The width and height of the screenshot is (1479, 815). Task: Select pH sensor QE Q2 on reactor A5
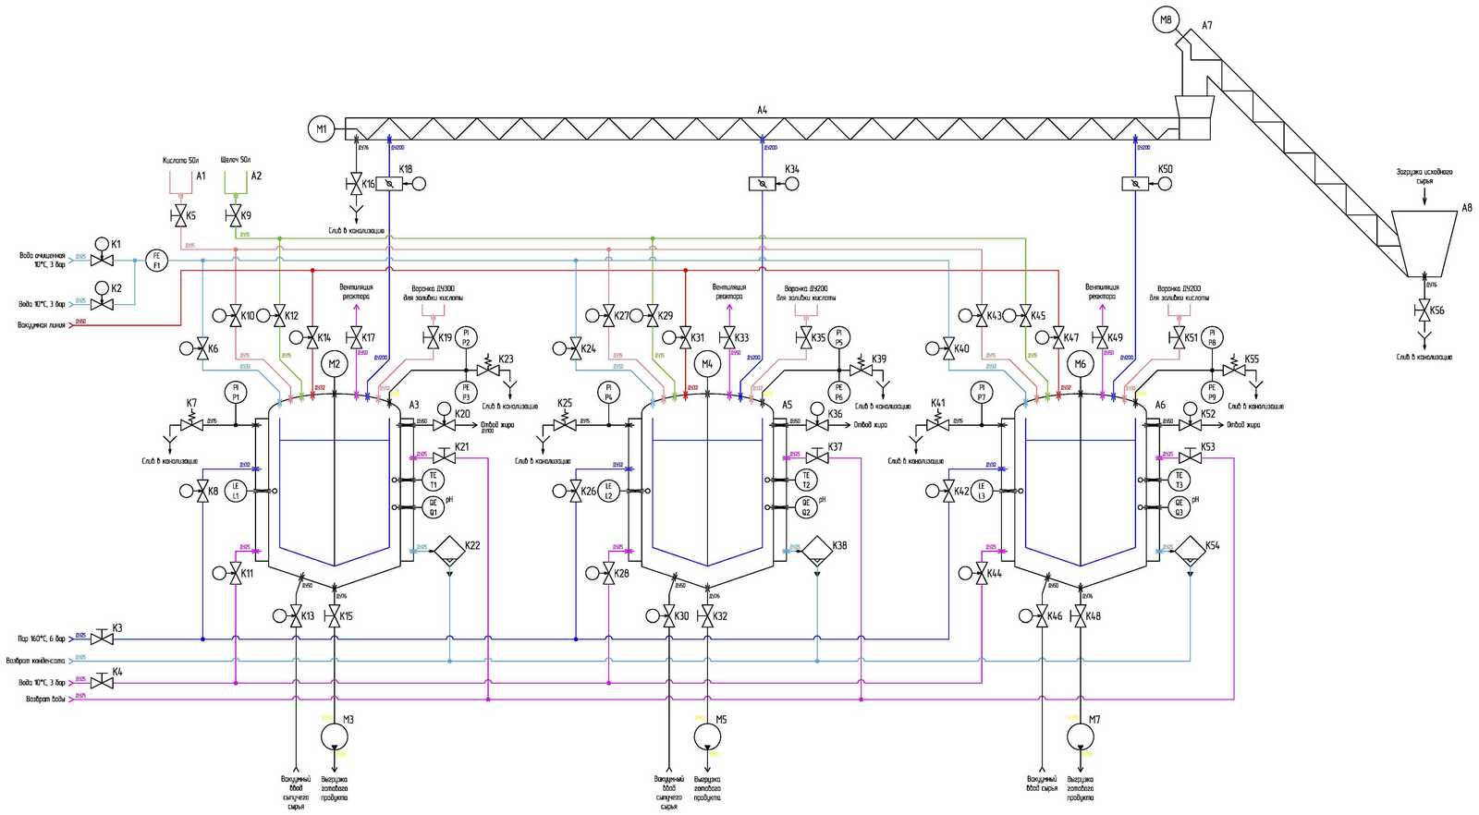(806, 507)
